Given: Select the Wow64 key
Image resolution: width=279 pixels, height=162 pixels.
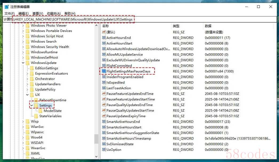Looking at the screenshot, I should (37, 137).
